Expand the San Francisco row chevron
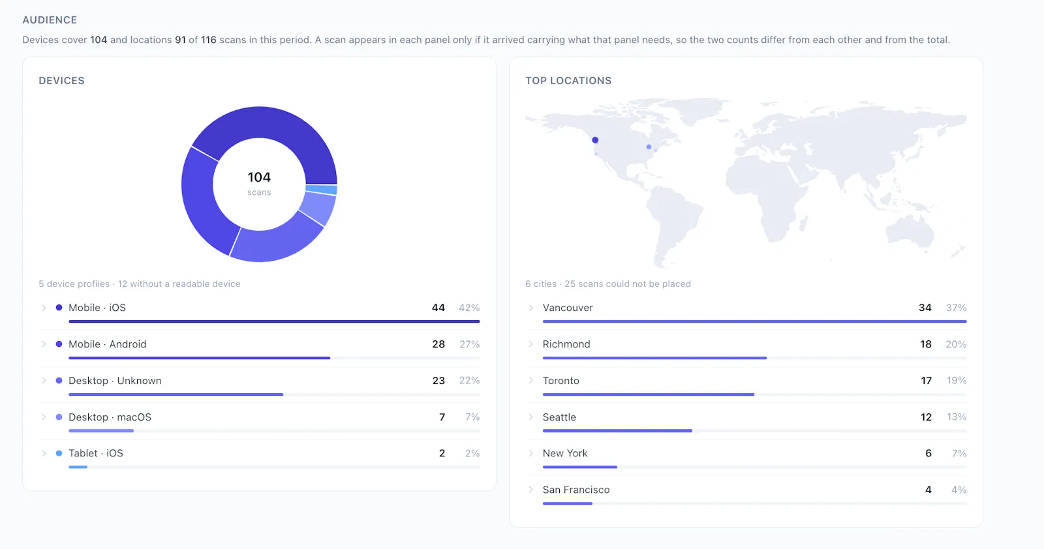The image size is (1044, 549). pyautogui.click(x=530, y=490)
